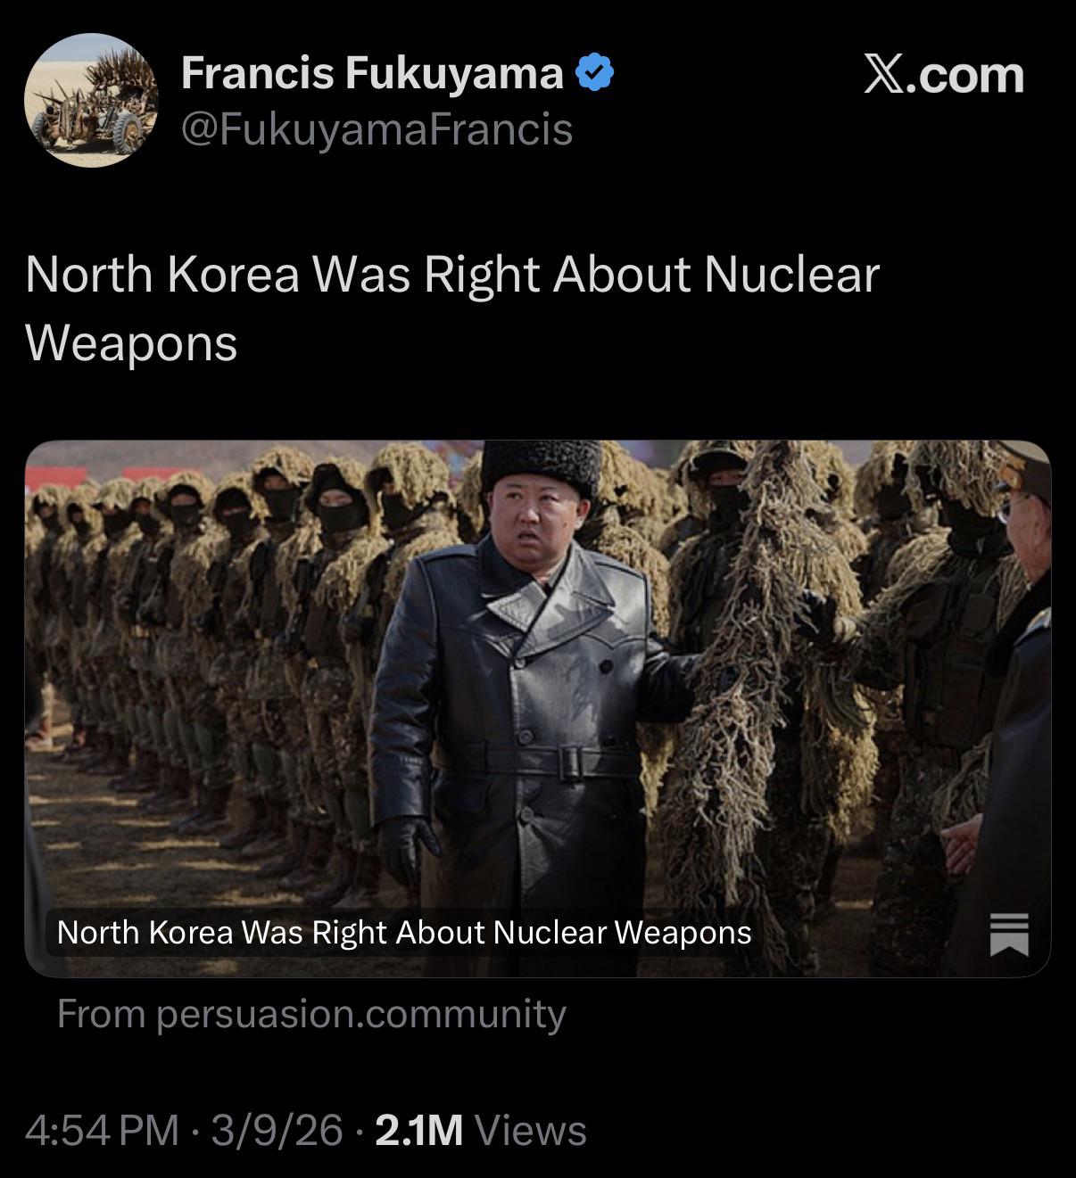Click the 'Views' label
This screenshot has height=1178, width=1076.
click(x=531, y=1131)
